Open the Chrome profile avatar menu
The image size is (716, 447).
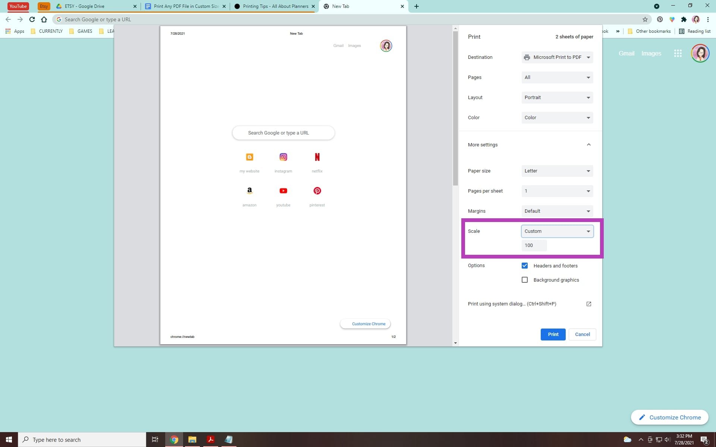(x=696, y=19)
